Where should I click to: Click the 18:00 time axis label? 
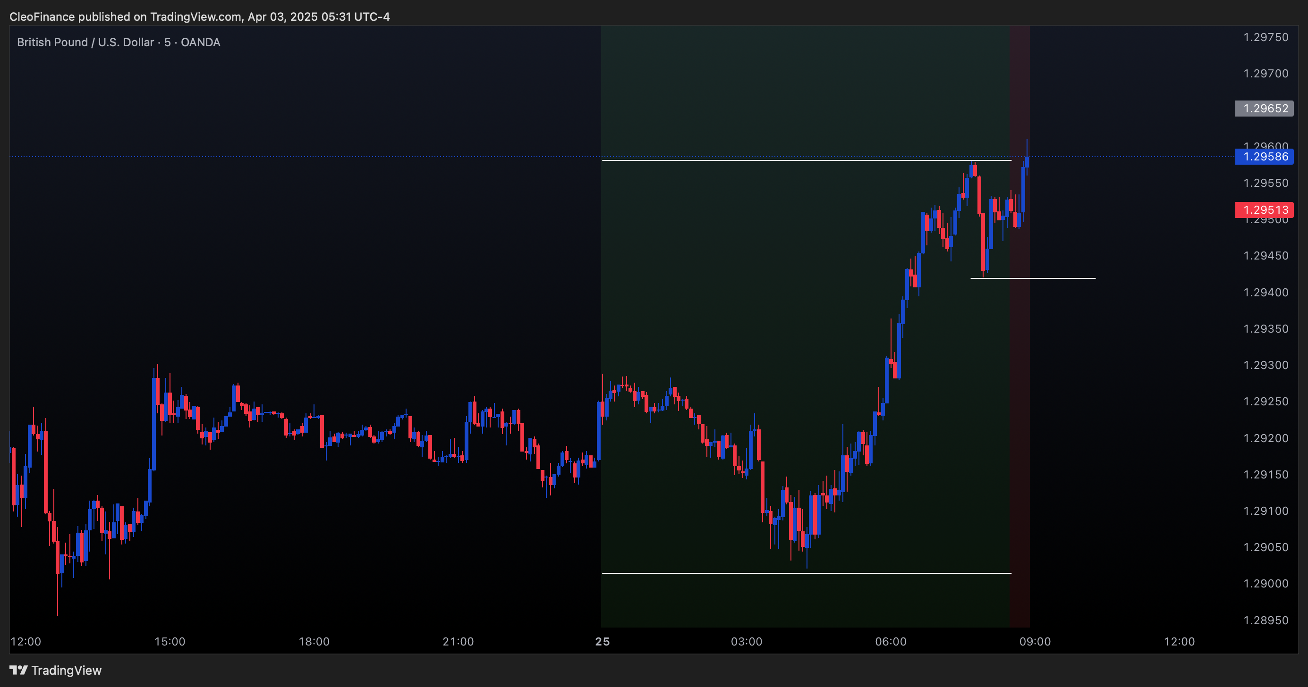click(314, 642)
